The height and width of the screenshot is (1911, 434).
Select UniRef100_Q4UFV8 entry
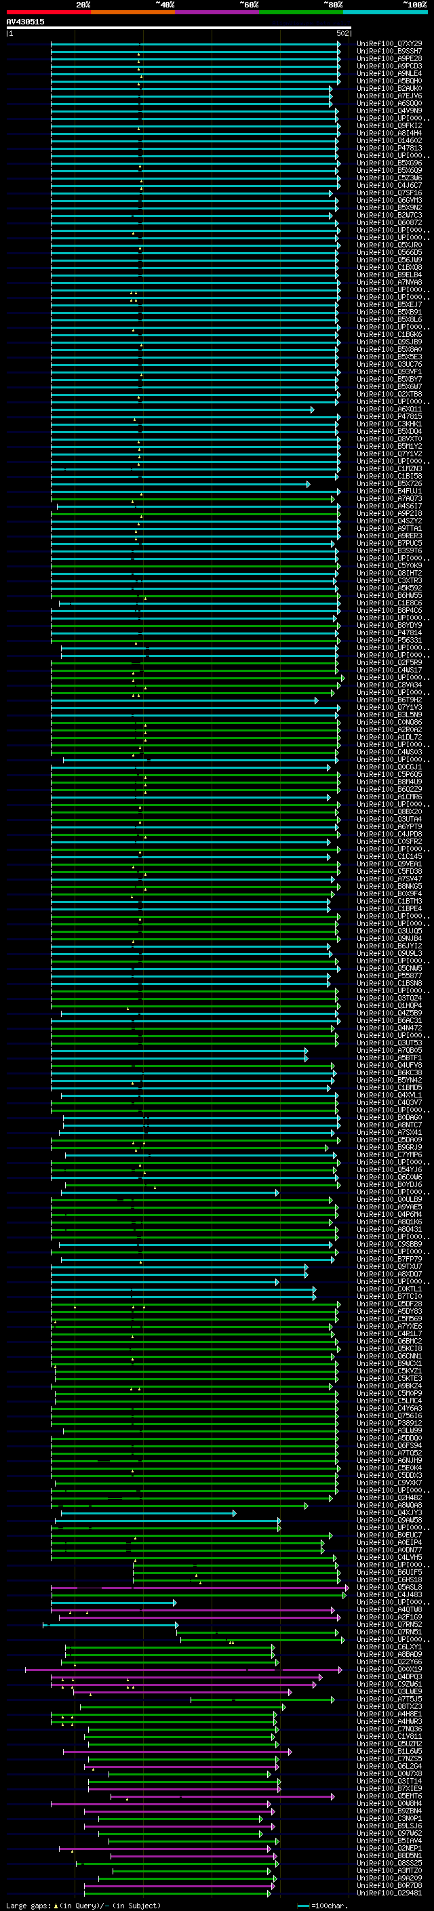(389, 1066)
